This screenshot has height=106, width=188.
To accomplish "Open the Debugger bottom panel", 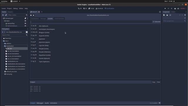I will (40, 103).
